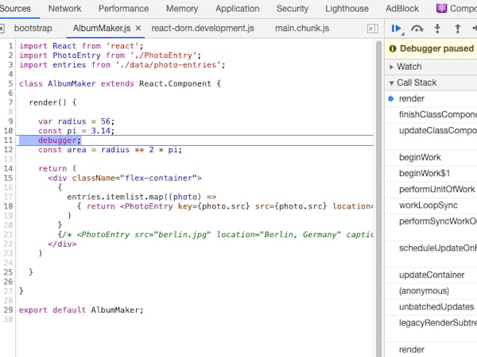Screen dimensions: 477x357
Task: Open the bootstrap file tab
Action: click(33, 29)
